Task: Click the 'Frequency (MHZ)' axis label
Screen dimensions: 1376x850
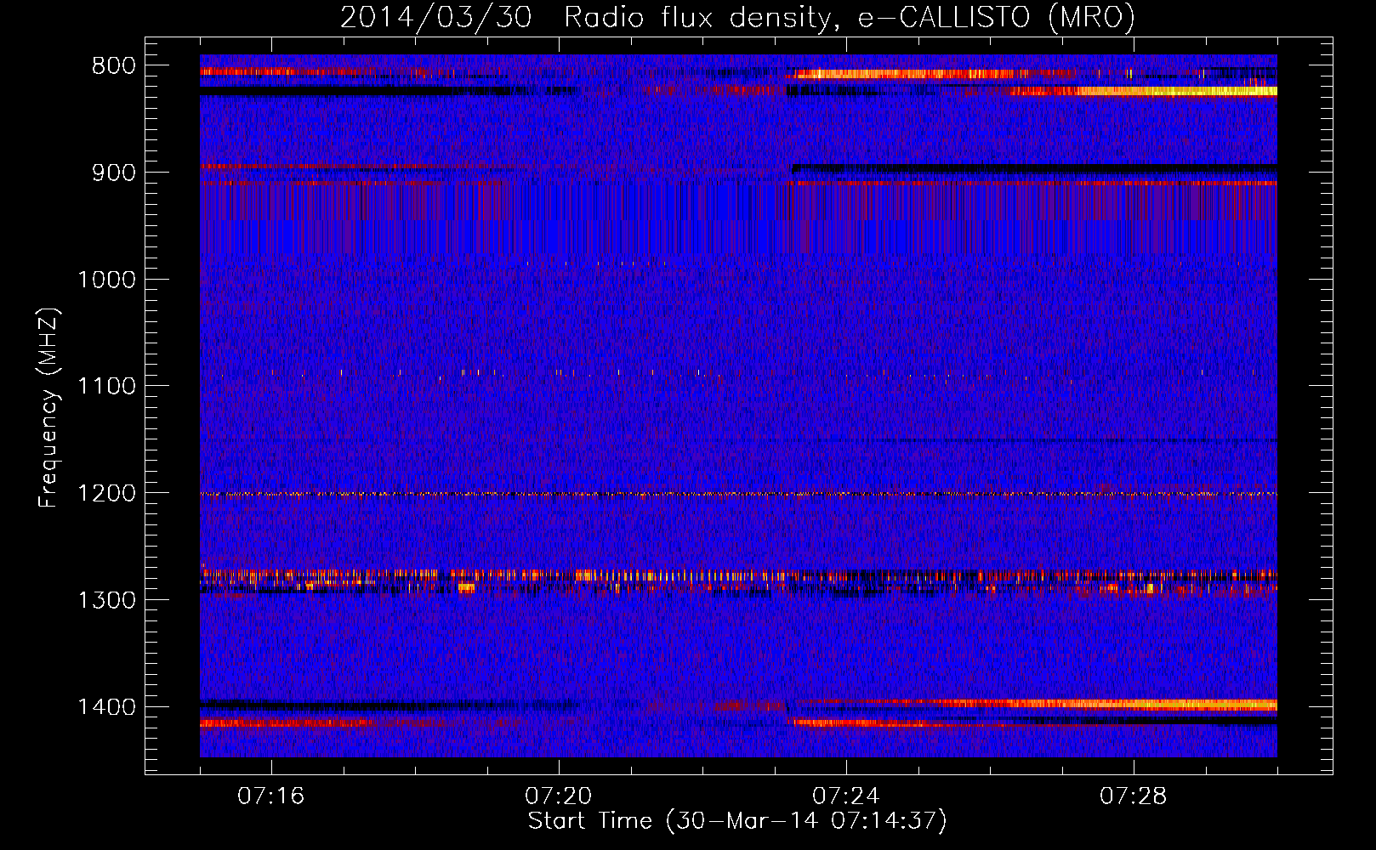Action: (49, 408)
